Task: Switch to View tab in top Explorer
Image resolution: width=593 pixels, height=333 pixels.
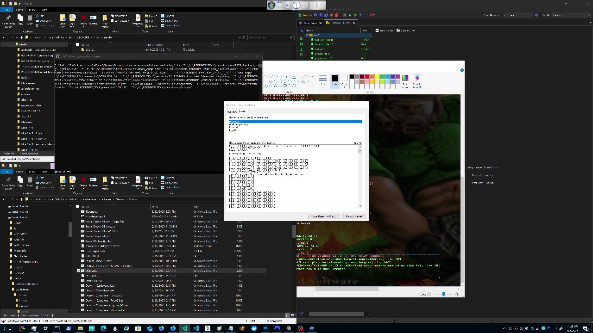Action: [x=44, y=9]
